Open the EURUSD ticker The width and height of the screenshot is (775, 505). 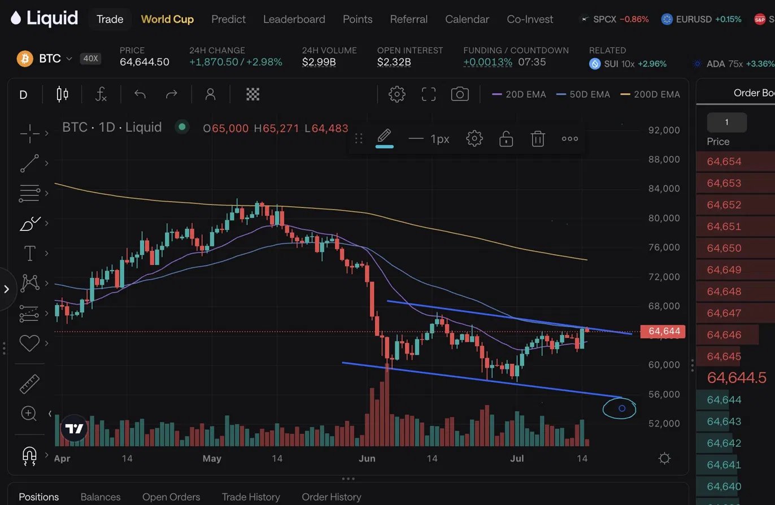pyautogui.click(x=702, y=19)
